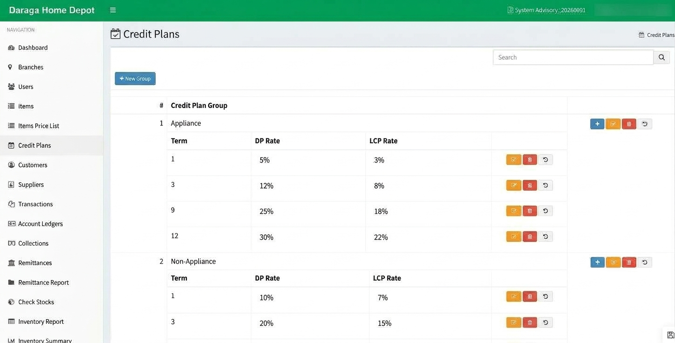
Task: Click the Appliance group history icon
Action: point(645,124)
